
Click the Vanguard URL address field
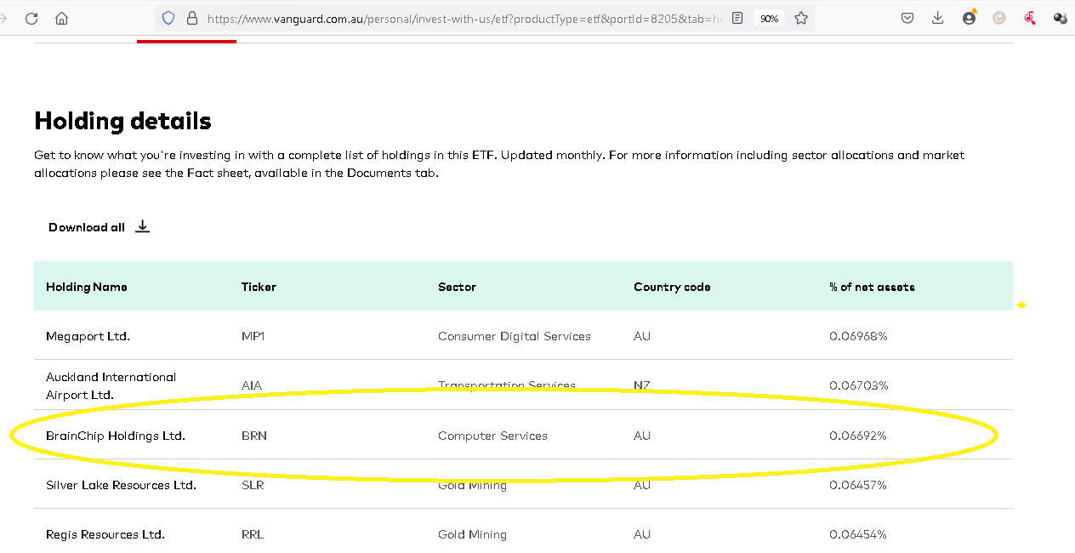(465, 18)
